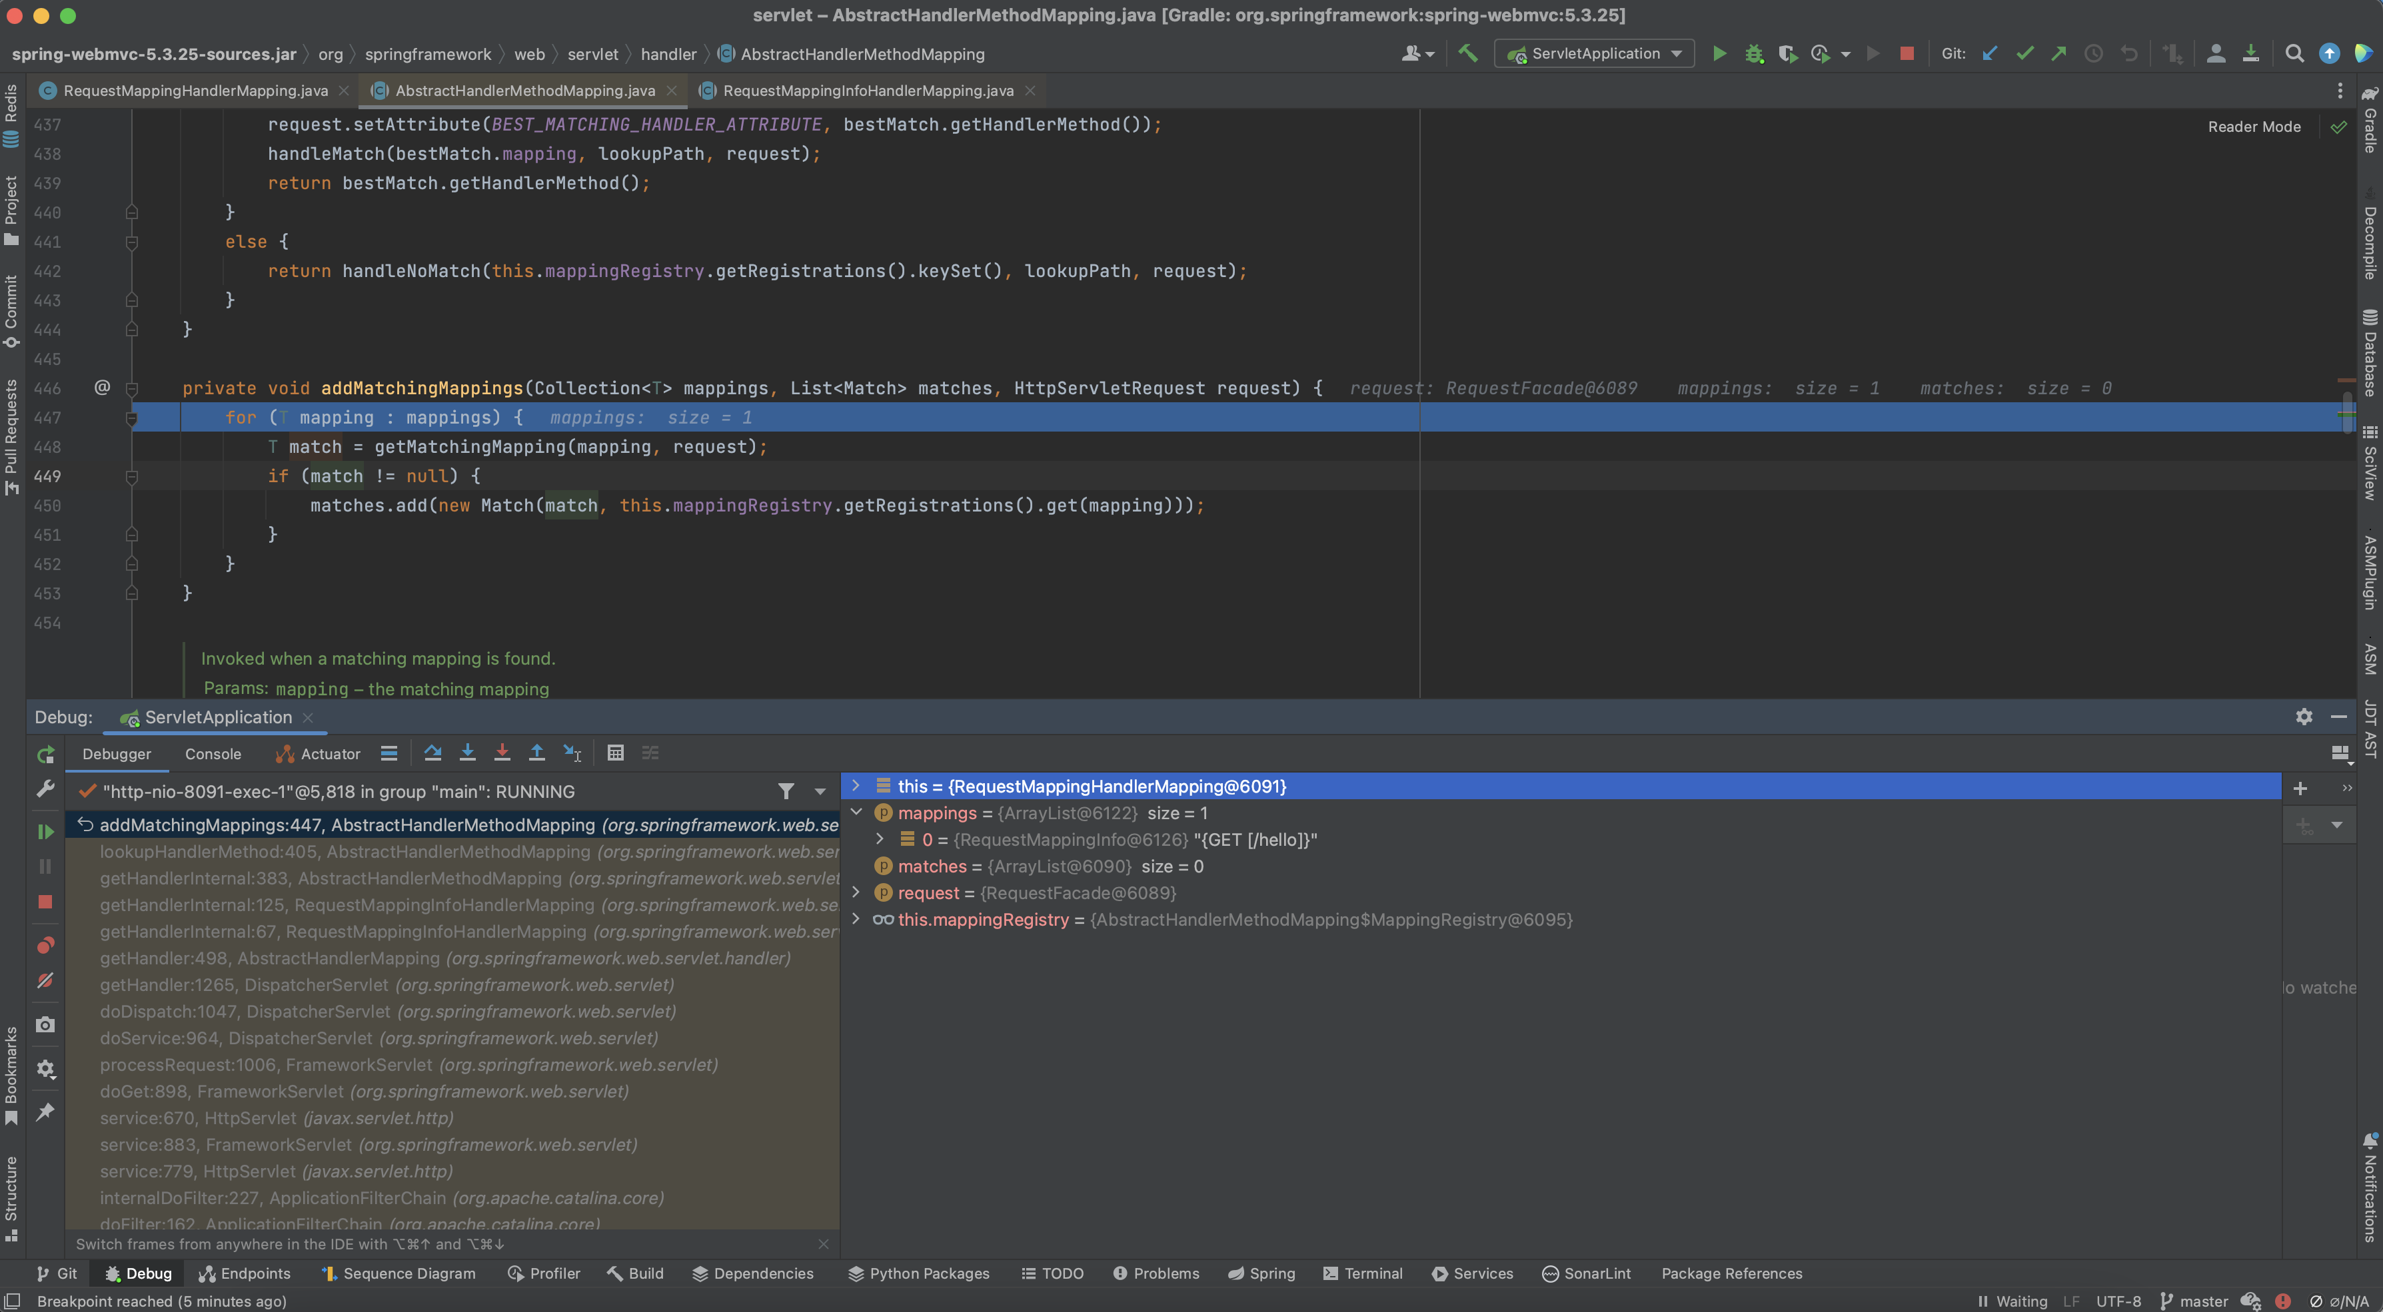Click the hammer Build Project icon
The height and width of the screenshot is (1312, 2383).
tap(1468, 54)
